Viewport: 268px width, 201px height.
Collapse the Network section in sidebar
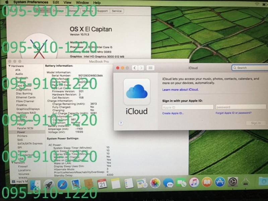(x=12, y=163)
